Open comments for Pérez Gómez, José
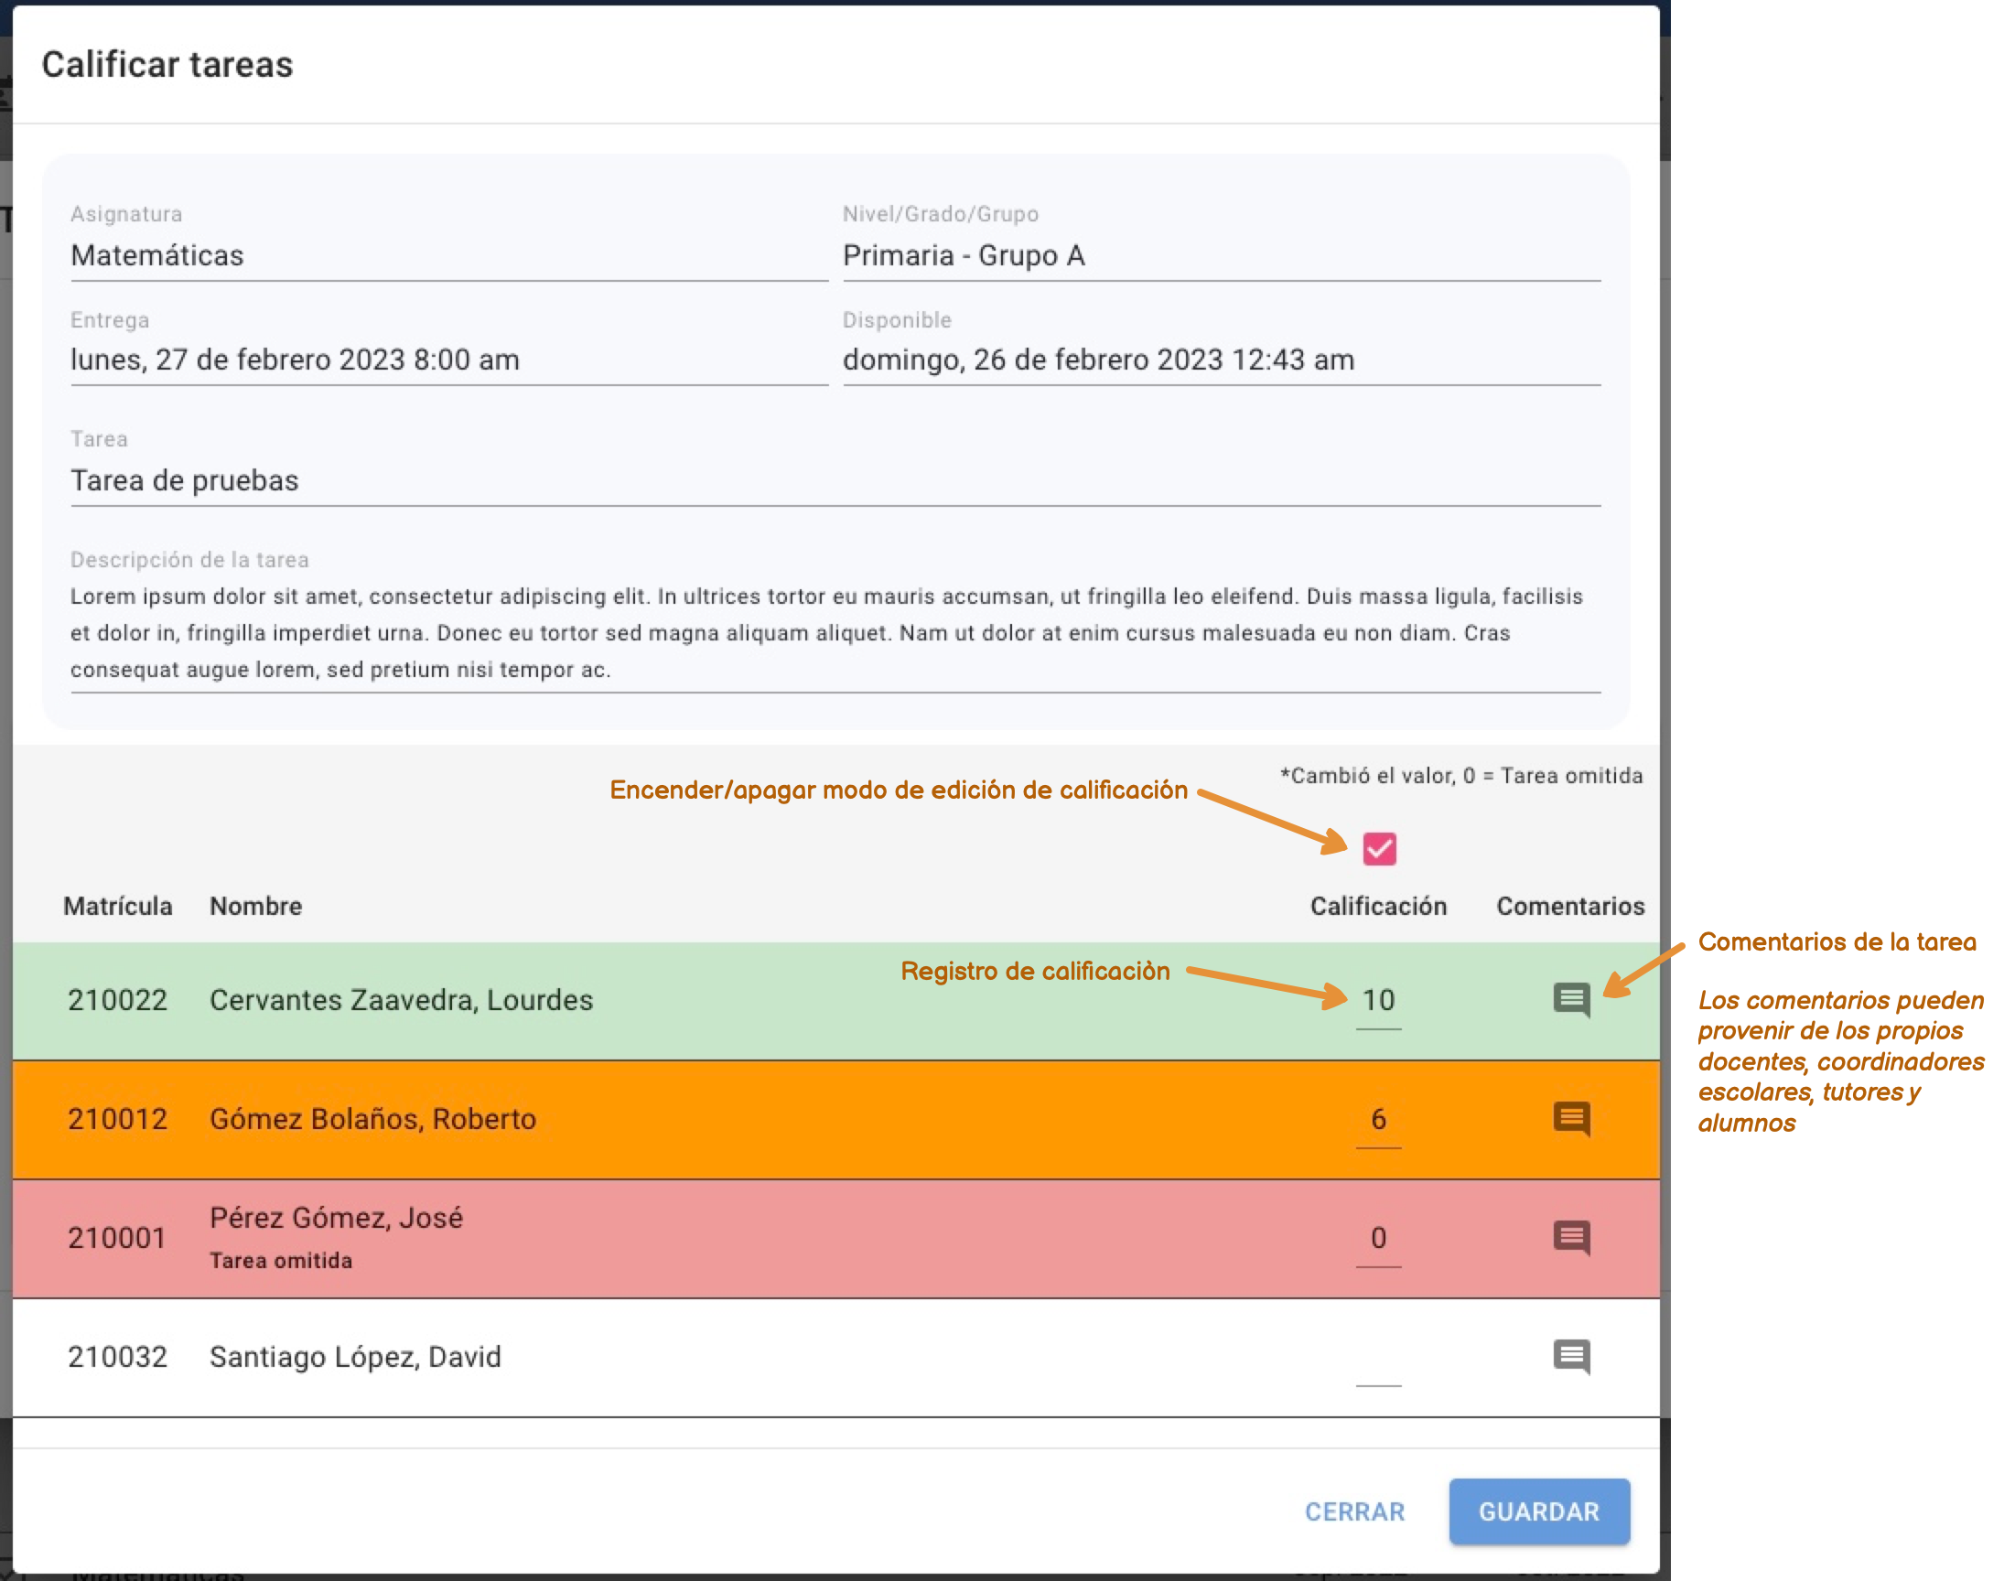This screenshot has width=2004, height=1581. pos(1571,1237)
